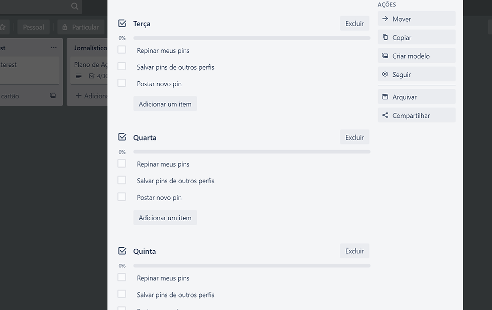Screen dimensions: 492x310
Task: Check 'Salvar pins de outros perfis' under Quarta
Action: coord(121,180)
